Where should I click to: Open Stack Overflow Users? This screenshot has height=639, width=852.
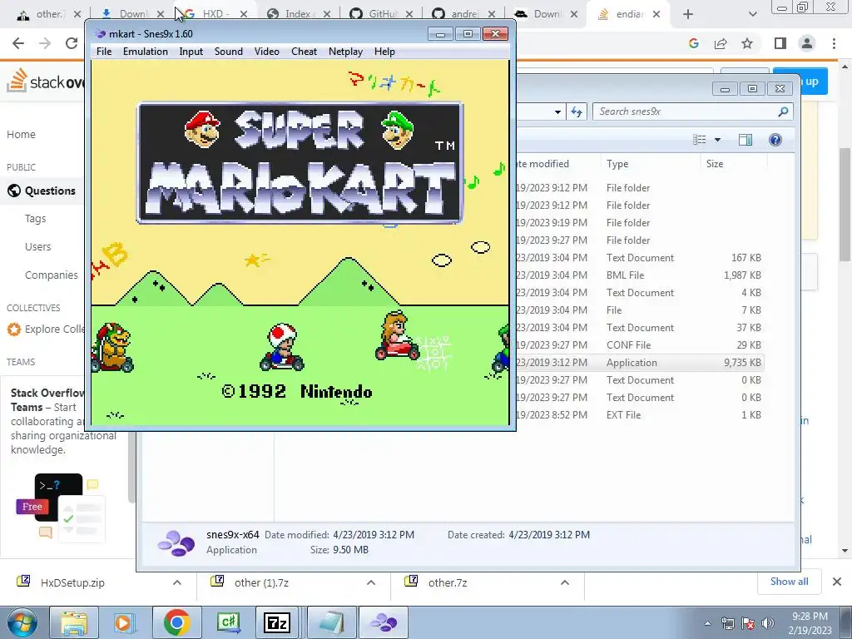[38, 246]
